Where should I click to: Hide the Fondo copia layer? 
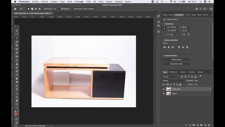[164, 89]
